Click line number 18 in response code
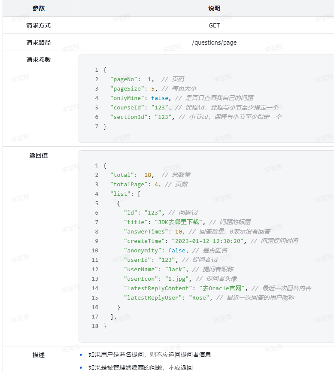Viewport: 334px width, 373px height. coord(95,326)
